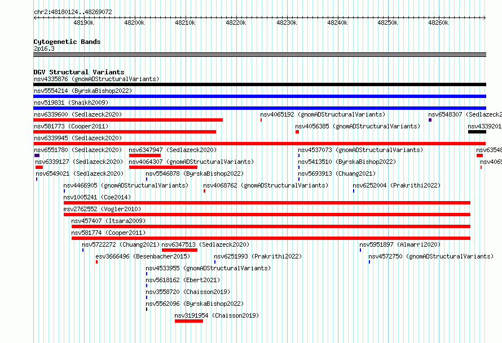Screen dimensions: 502x343
Task: Click the nsv1005241 Coe2014 label
Action: (x=97, y=197)
